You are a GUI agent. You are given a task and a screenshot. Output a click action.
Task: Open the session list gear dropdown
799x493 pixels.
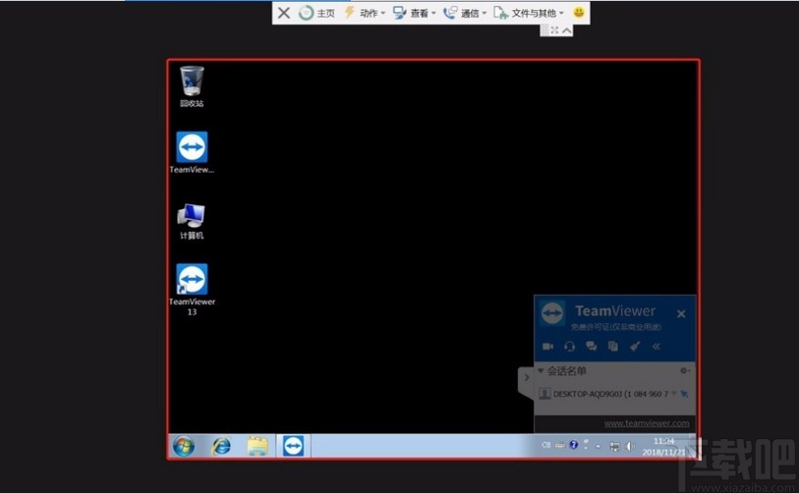click(x=685, y=370)
